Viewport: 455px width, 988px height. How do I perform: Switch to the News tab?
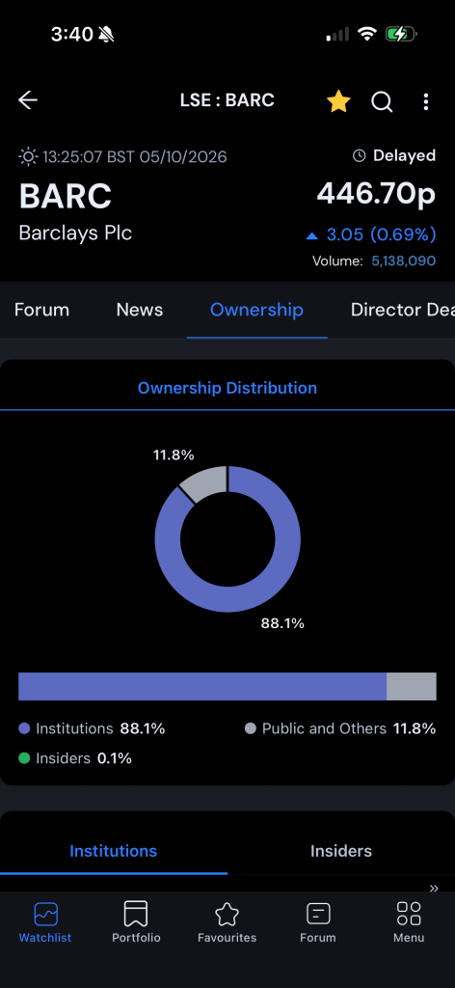(140, 310)
